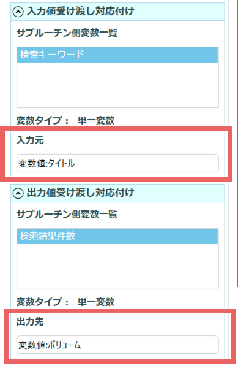Screen dimensions: 238x368
Task: Open the 出力先 field showing 変数値:ボリューム
Action: tap(117, 345)
